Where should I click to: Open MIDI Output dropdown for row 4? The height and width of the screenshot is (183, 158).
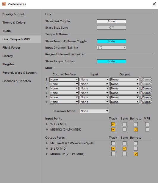click(125, 93)
